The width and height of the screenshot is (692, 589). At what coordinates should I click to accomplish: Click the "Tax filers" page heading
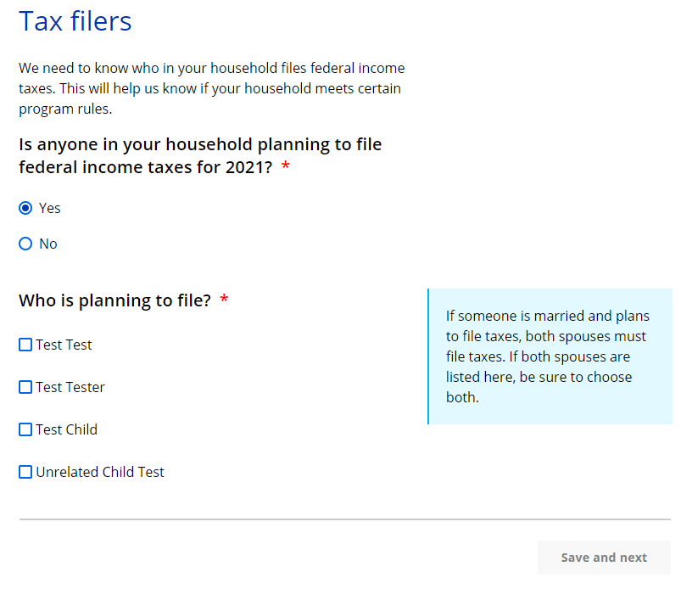tap(75, 21)
